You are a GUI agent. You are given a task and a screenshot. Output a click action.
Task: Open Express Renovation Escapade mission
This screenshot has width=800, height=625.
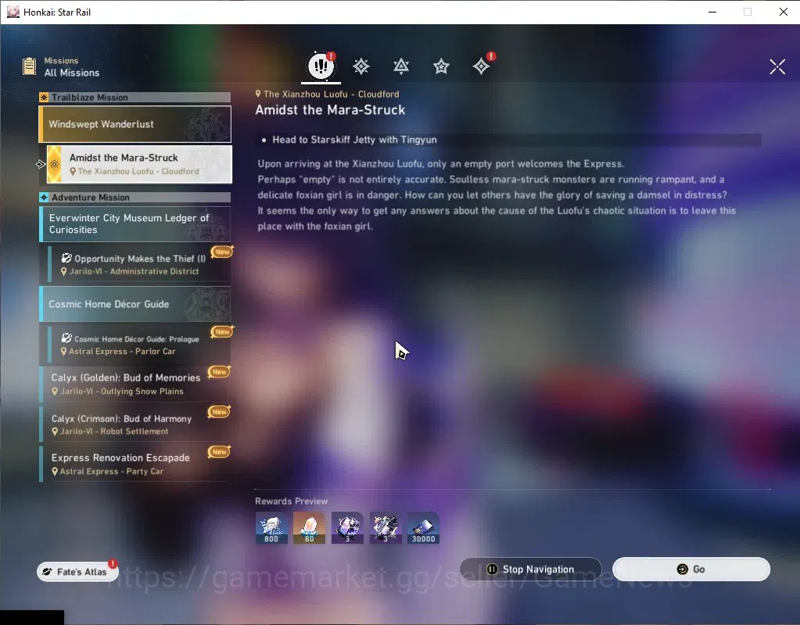tap(135, 464)
